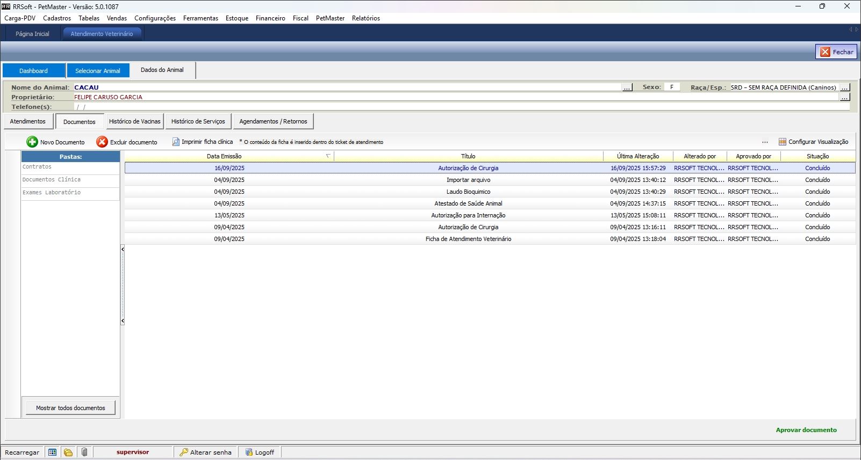The height and width of the screenshot is (460, 861).
Task: Open the animal name lookup ellipsis button
Action: click(x=627, y=87)
